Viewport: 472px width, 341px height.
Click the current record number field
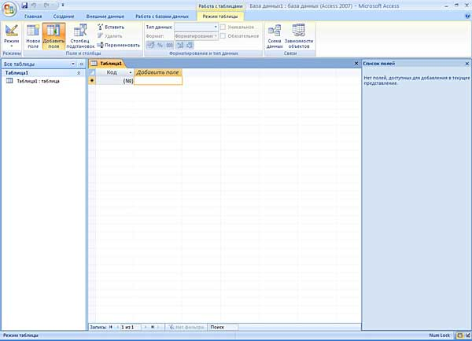click(131, 327)
